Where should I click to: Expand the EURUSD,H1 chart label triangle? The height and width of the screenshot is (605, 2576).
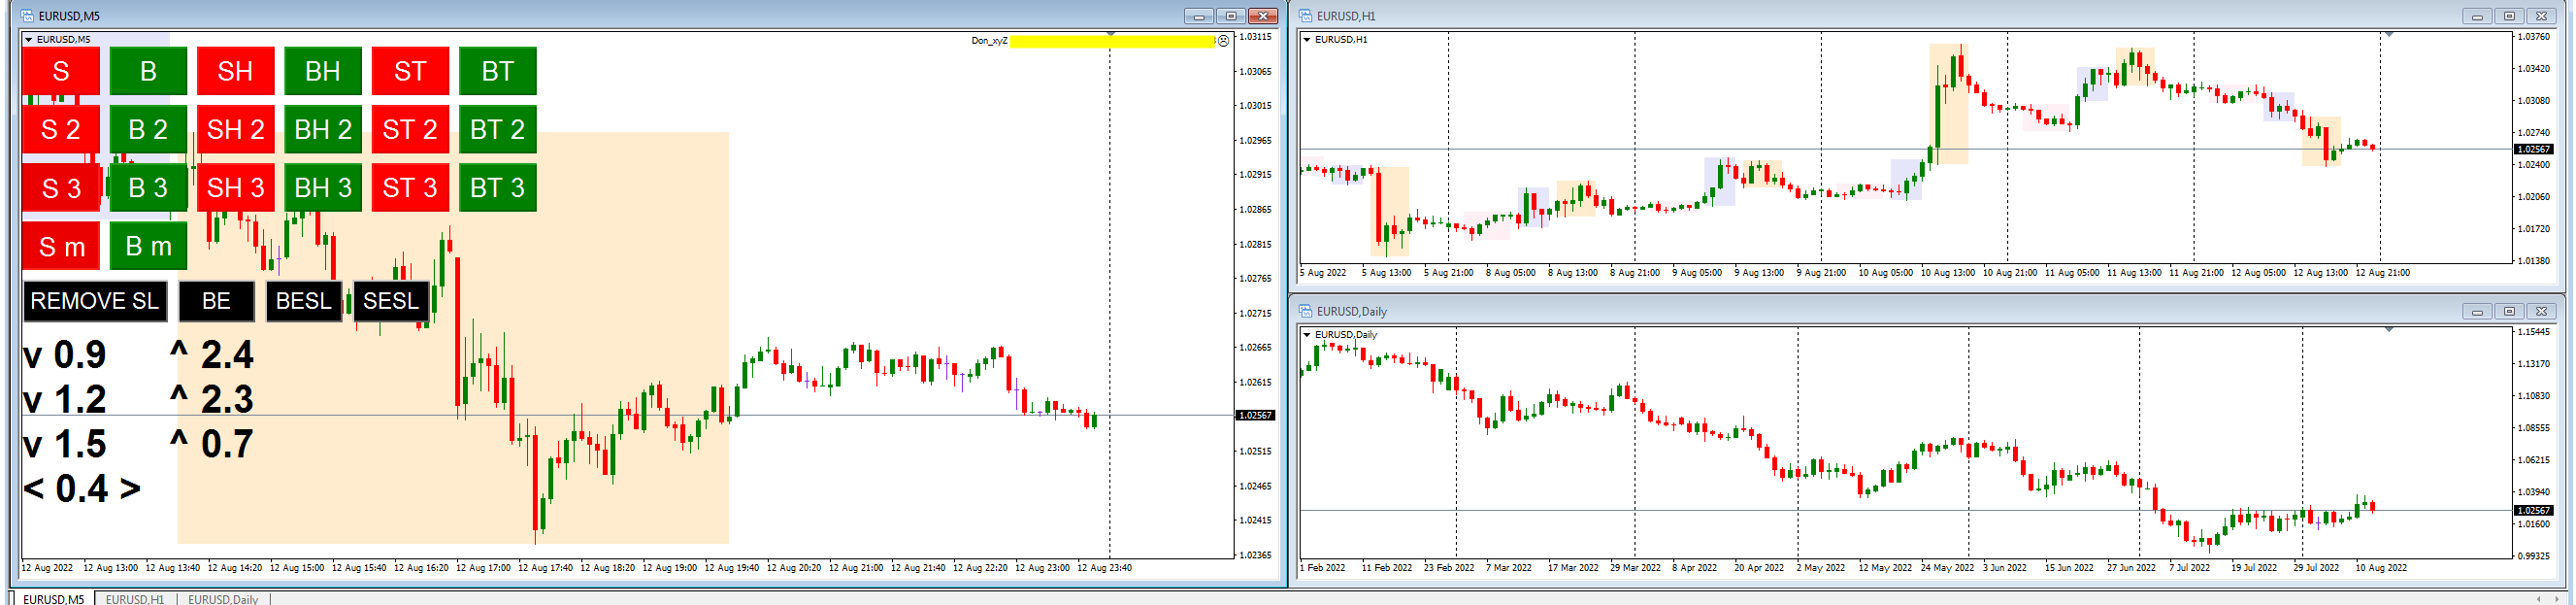pyautogui.click(x=1307, y=40)
